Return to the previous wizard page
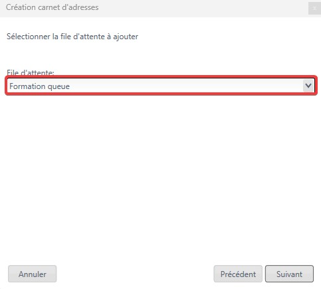This screenshot has width=321, height=289. pyautogui.click(x=238, y=274)
